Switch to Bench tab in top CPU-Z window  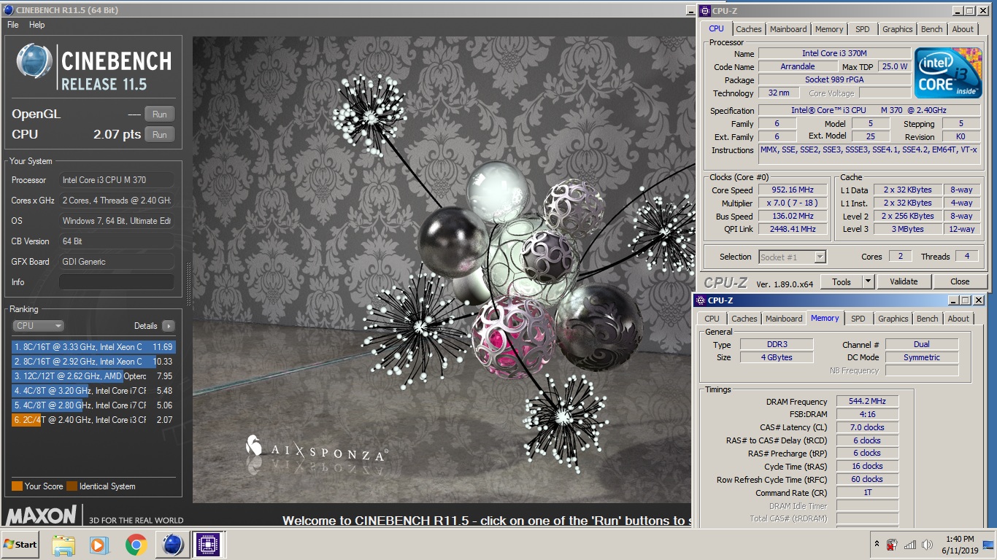[x=932, y=29]
